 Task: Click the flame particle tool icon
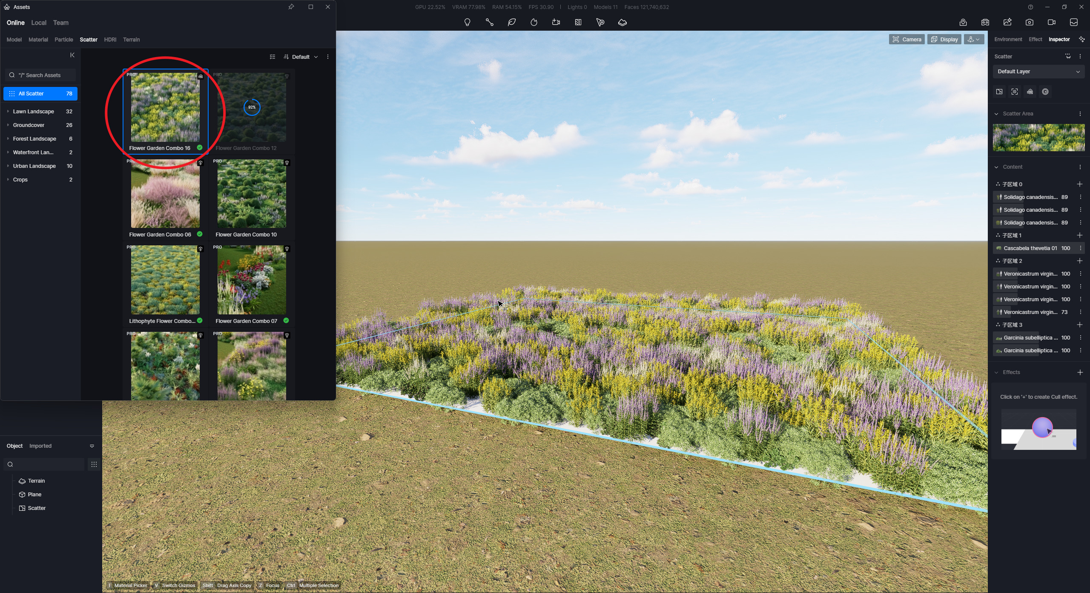pyautogui.click(x=534, y=22)
